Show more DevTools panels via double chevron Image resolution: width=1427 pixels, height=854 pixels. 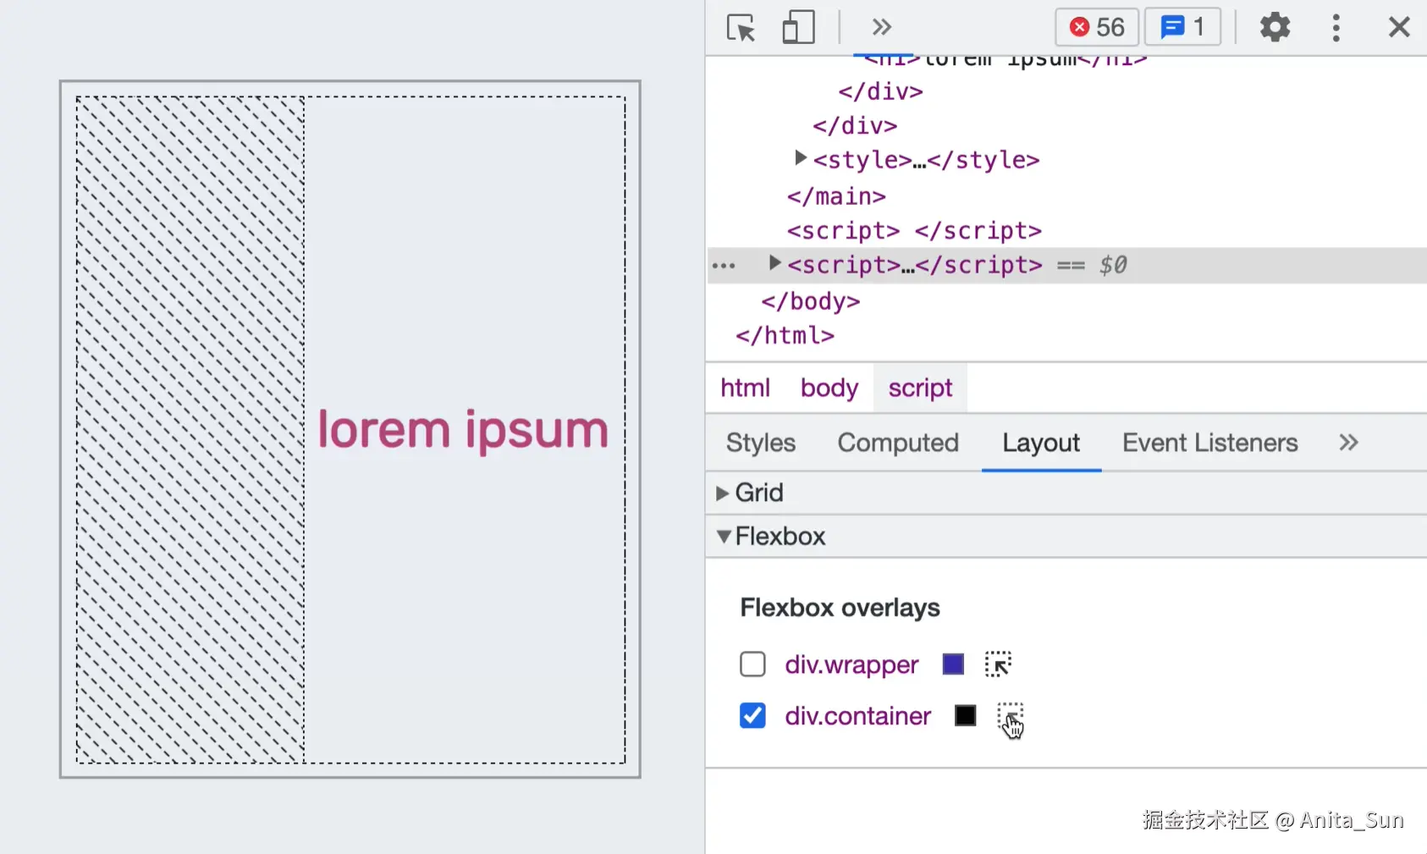click(x=881, y=27)
